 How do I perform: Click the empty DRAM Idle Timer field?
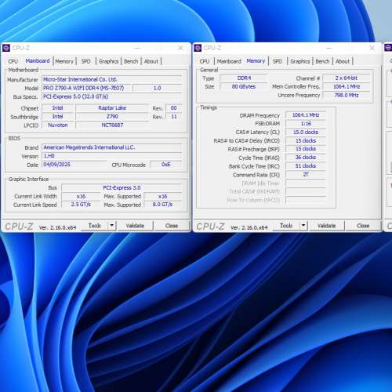(306, 183)
